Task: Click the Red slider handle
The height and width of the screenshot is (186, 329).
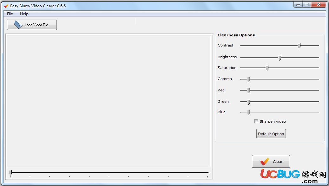Action: click(x=249, y=90)
